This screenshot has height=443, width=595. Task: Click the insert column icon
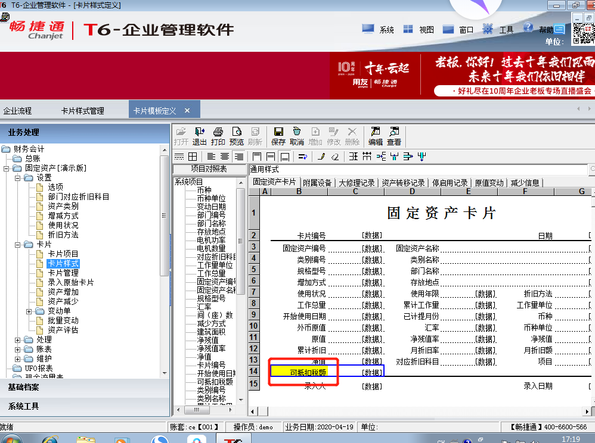click(x=395, y=157)
